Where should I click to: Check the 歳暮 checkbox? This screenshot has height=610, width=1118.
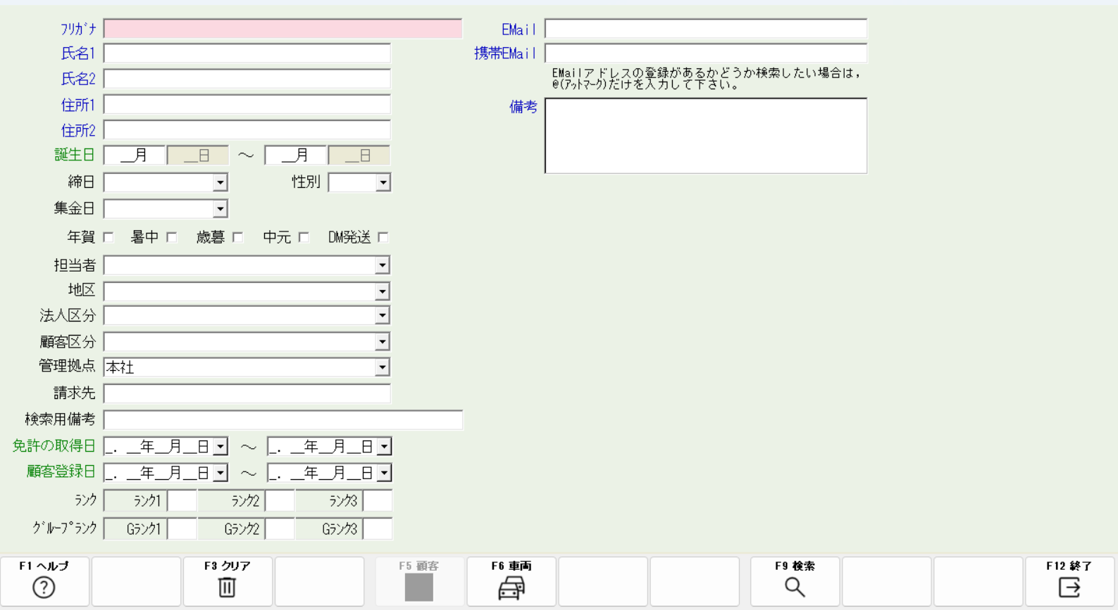(238, 237)
